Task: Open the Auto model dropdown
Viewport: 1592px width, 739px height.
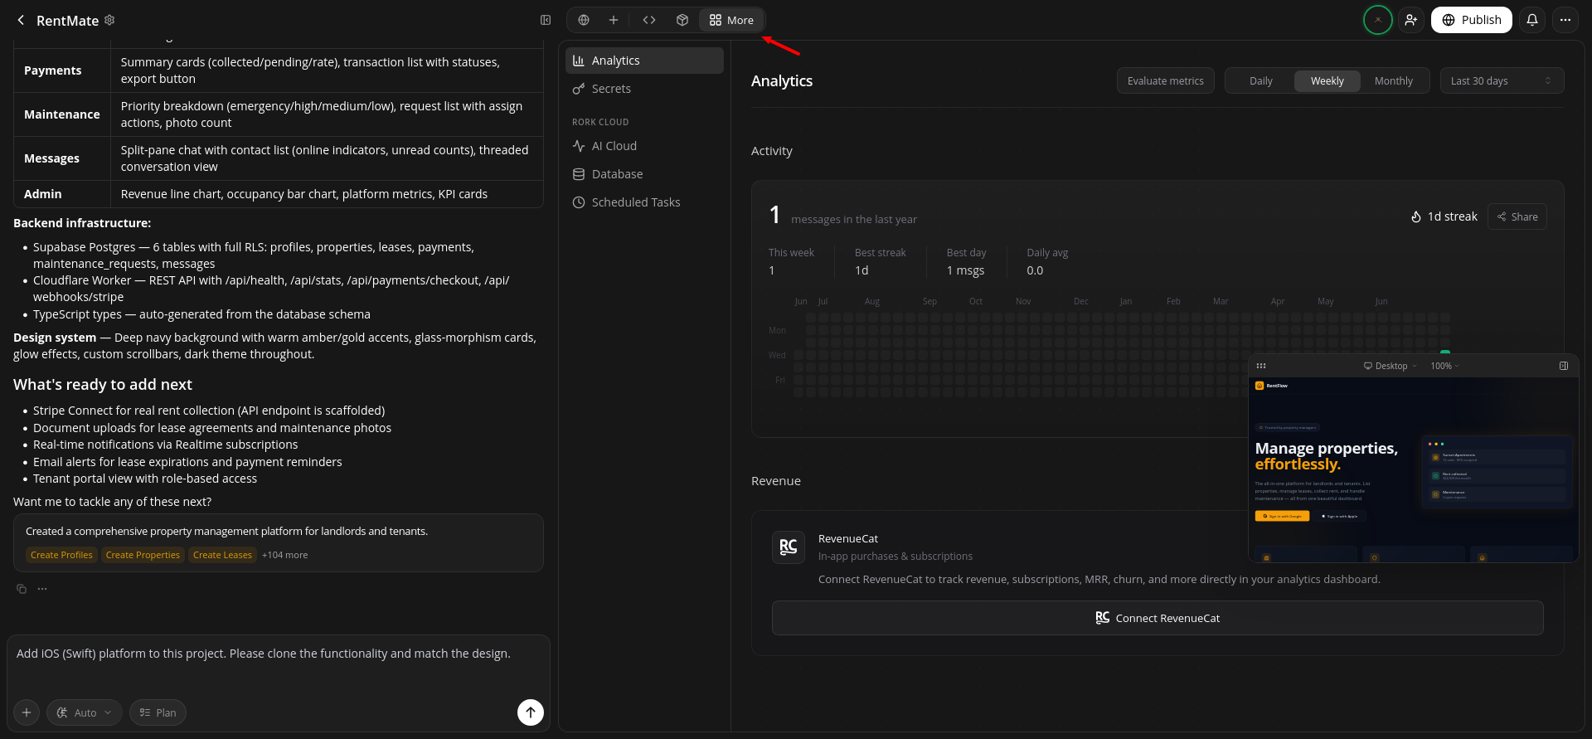Action: (85, 712)
